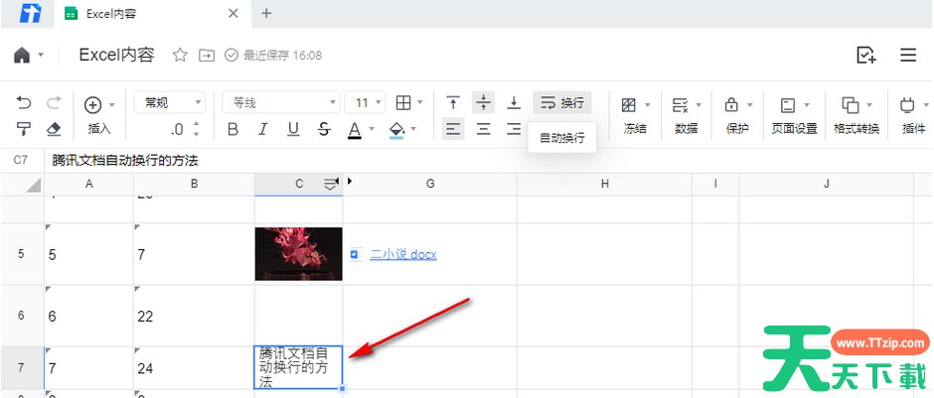Image resolution: width=934 pixels, height=398 pixels.
Task: Open the 等线 font dropdown
Action: tap(281, 103)
